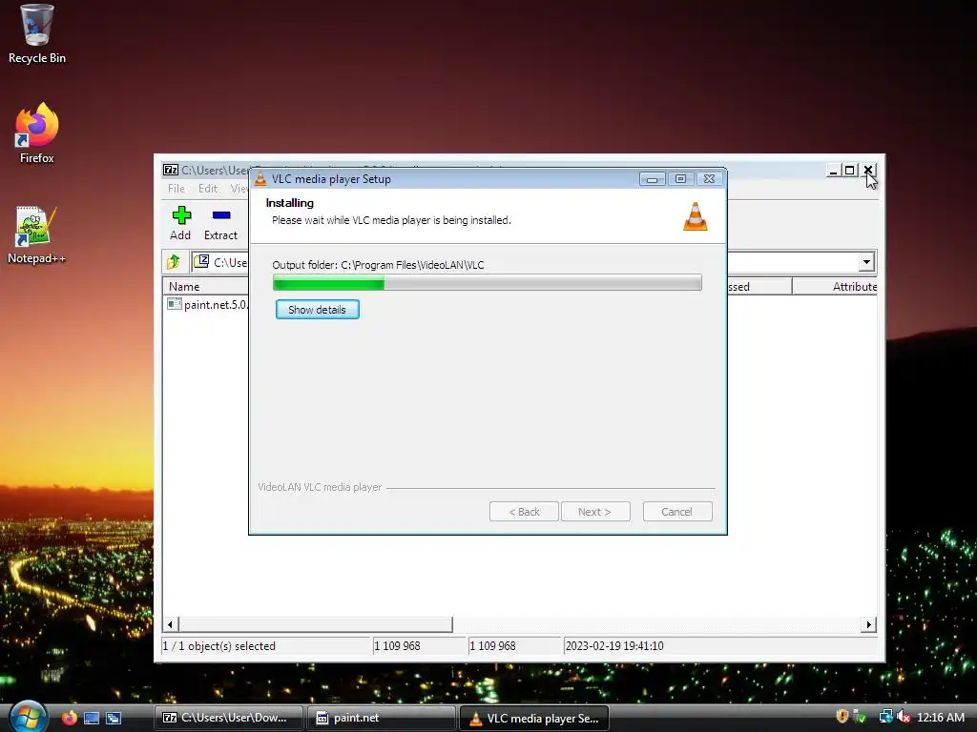
Task: Click Show Desktop quick launch icon
Action: click(x=92, y=719)
